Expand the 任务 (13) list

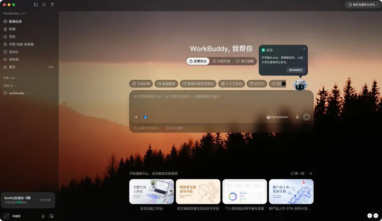click(x=11, y=78)
